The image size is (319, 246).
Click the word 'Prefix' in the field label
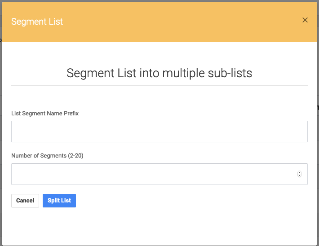[x=71, y=113]
